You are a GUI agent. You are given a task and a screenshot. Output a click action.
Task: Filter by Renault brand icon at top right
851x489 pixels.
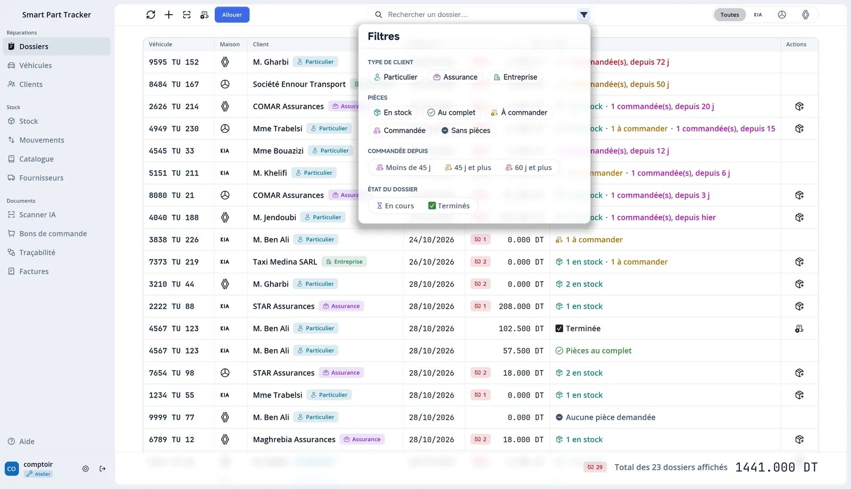click(x=805, y=15)
